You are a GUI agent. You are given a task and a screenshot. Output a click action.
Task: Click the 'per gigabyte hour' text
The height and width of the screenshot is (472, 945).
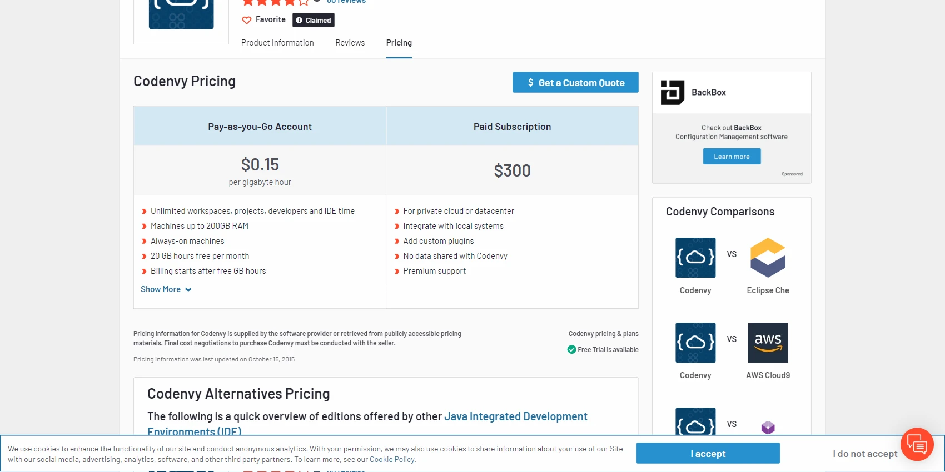(x=260, y=182)
